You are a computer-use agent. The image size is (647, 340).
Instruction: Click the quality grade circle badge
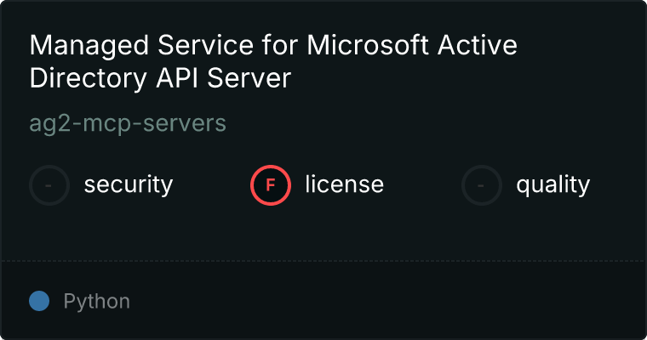[x=482, y=184]
